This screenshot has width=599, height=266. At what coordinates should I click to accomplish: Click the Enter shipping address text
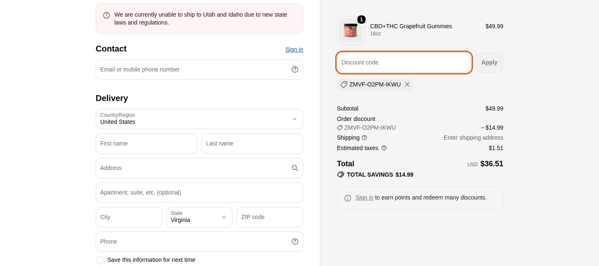[473, 138]
